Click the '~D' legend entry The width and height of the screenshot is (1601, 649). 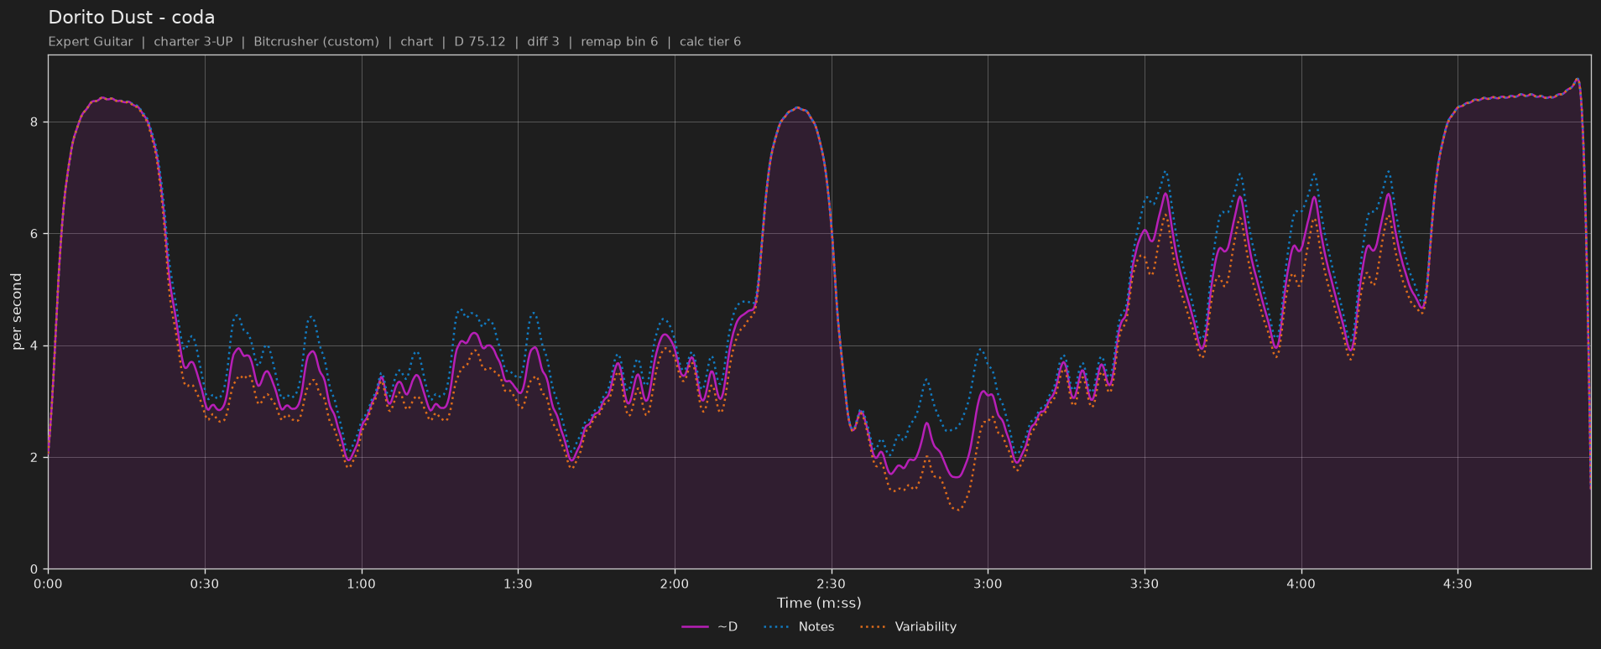tap(710, 626)
